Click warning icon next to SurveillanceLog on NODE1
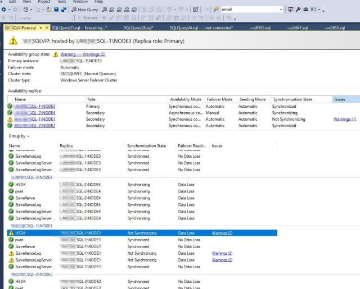The width and height of the screenshot is (360, 289). click(x=11, y=253)
